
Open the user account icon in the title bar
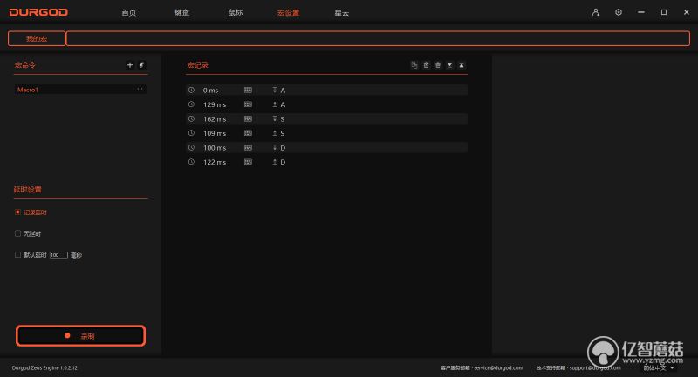[596, 12]
